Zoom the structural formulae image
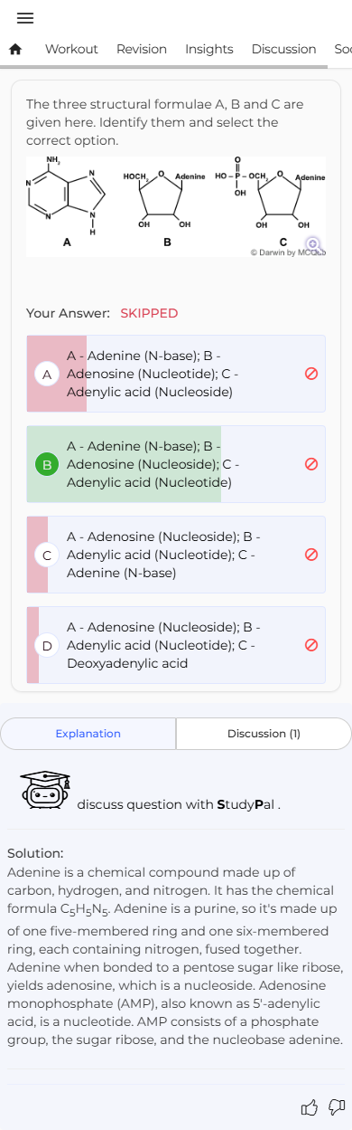This screenshot has width=352, height=1130. (x=313, y=243)
